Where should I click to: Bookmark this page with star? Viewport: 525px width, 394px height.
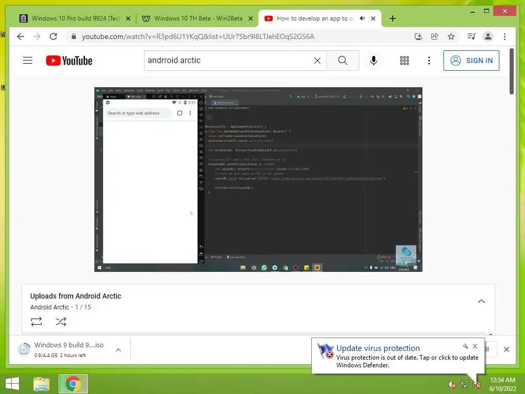coord(451,36)
